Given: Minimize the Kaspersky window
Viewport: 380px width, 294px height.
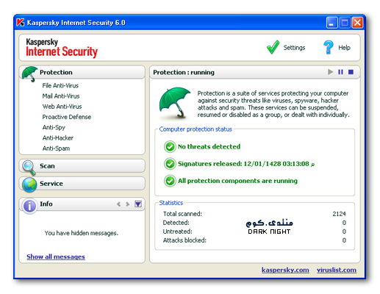Looking at the screenshot, I should pos(332,23).
